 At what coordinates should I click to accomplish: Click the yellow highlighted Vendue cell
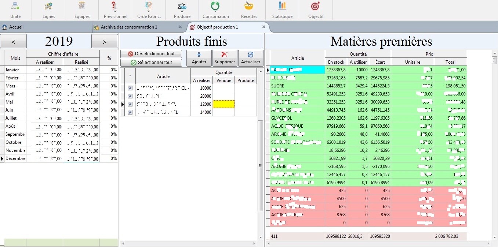click(x=223, y=104)
